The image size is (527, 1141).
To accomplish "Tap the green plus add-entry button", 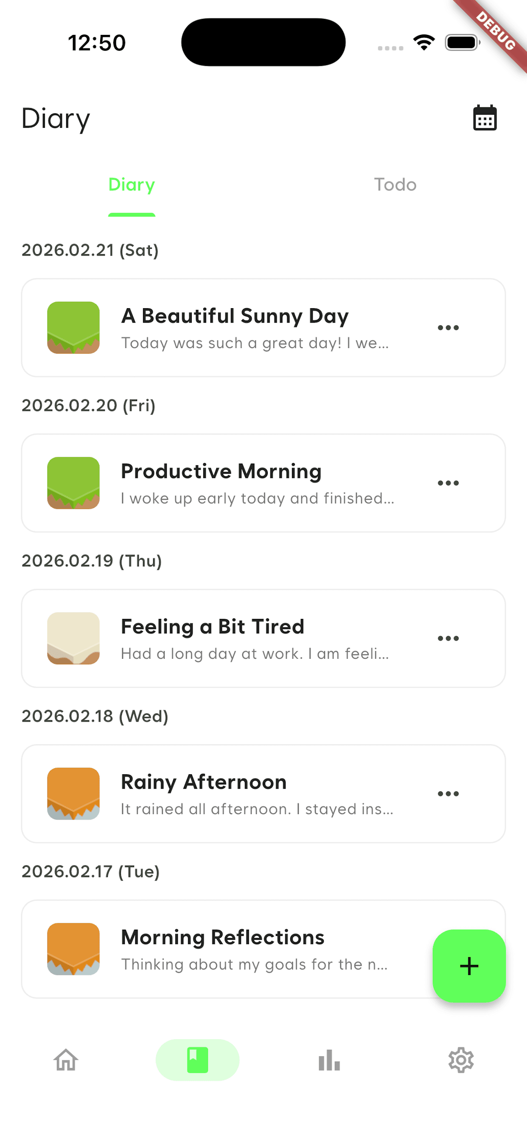I will tap(468, 966).
